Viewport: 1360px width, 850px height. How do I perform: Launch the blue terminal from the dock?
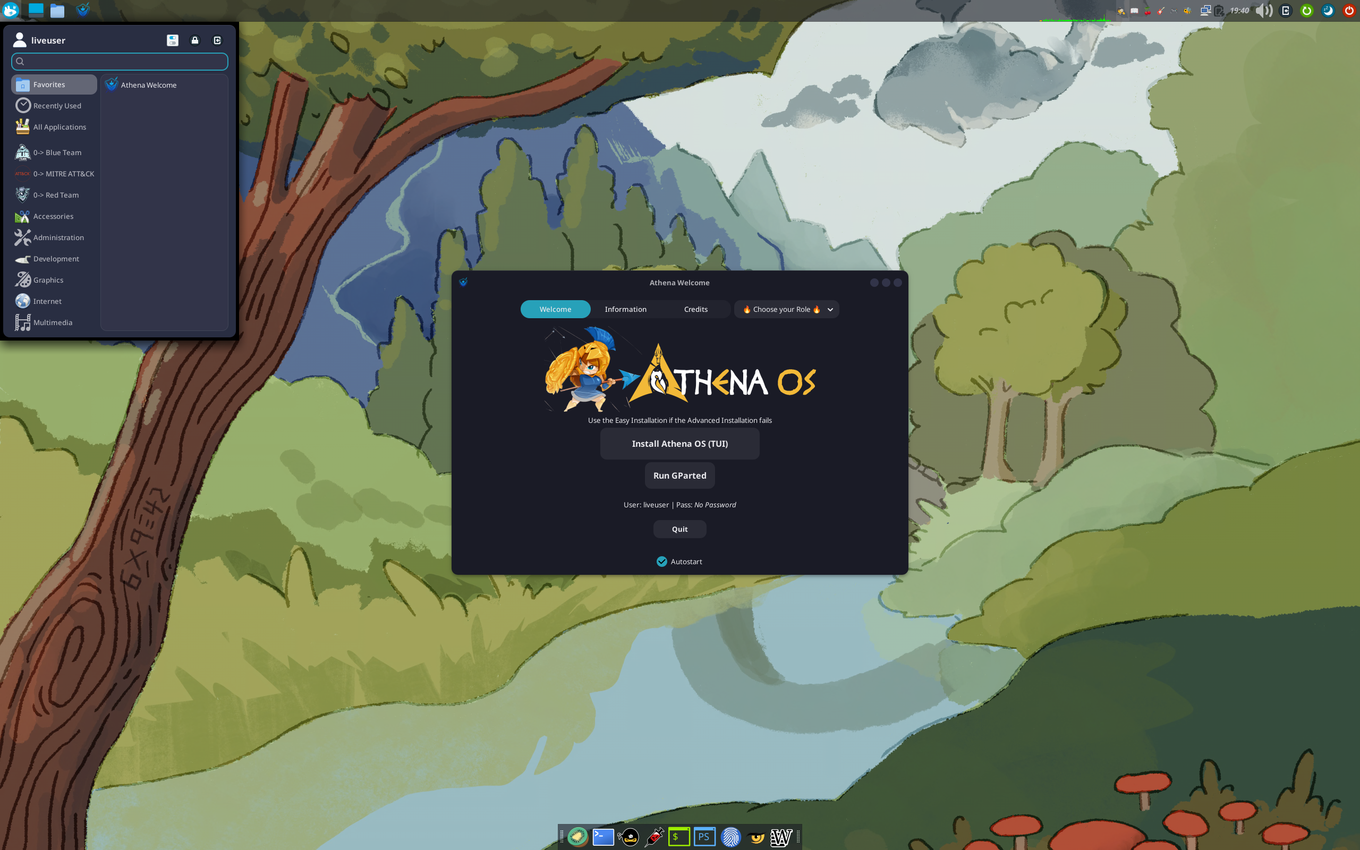coord(603,837)
